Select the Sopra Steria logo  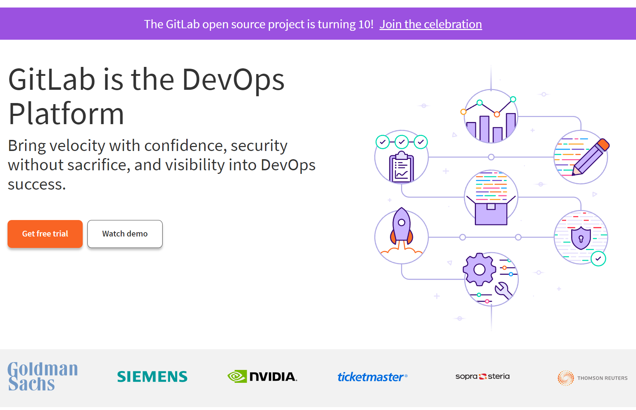pyautogui.click(x=482, y=376)
